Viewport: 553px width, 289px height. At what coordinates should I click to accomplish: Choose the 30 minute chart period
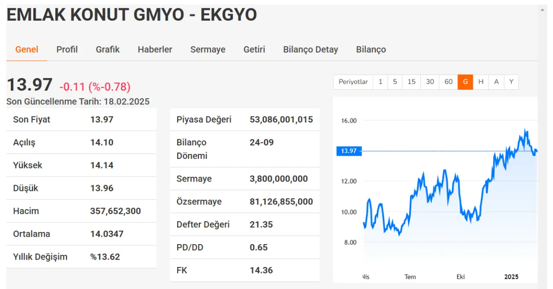pos(430,82)
